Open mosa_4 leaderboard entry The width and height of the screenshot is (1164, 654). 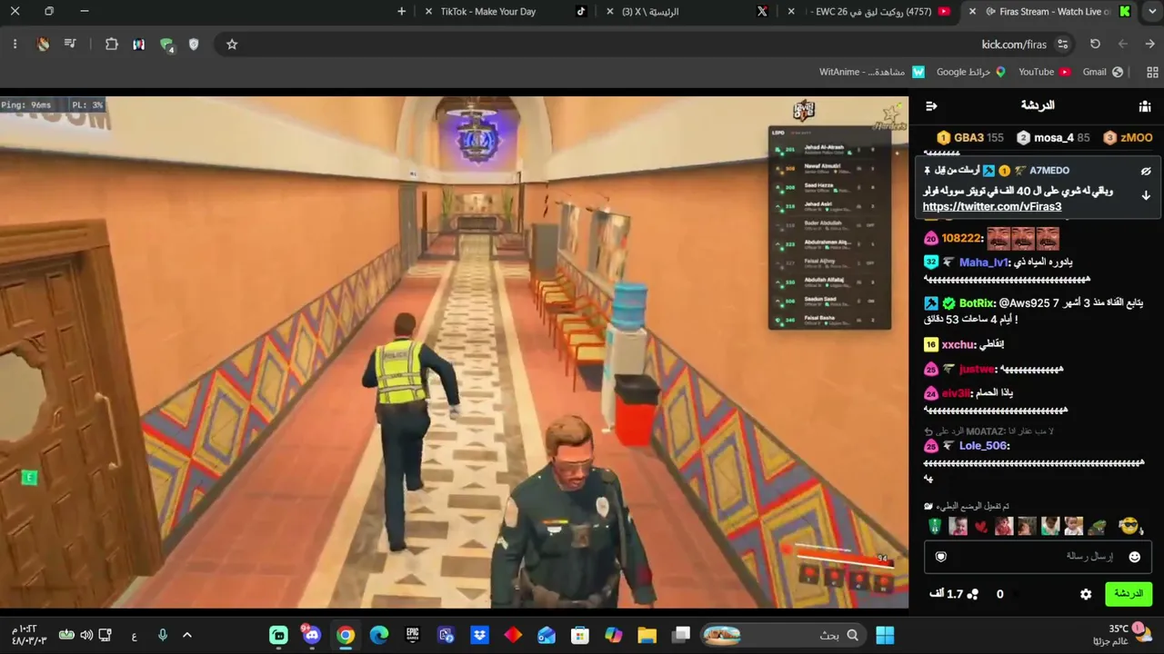point(1053,138)
